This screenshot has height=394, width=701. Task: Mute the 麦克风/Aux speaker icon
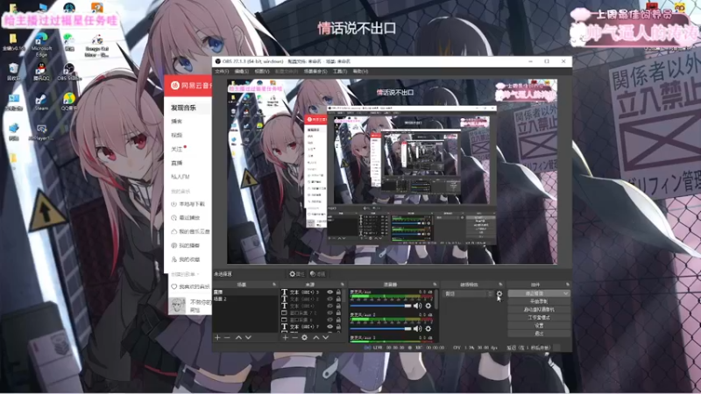[417, 306]
